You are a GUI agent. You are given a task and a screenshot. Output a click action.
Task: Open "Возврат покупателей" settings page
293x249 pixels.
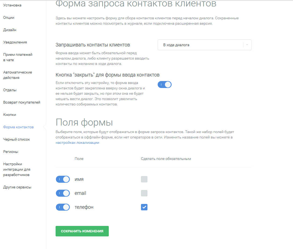tap(22, 102)
